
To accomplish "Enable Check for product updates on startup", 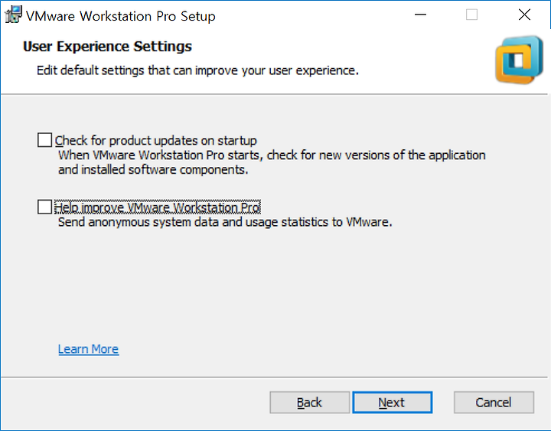I will click(x=44, y=140).
